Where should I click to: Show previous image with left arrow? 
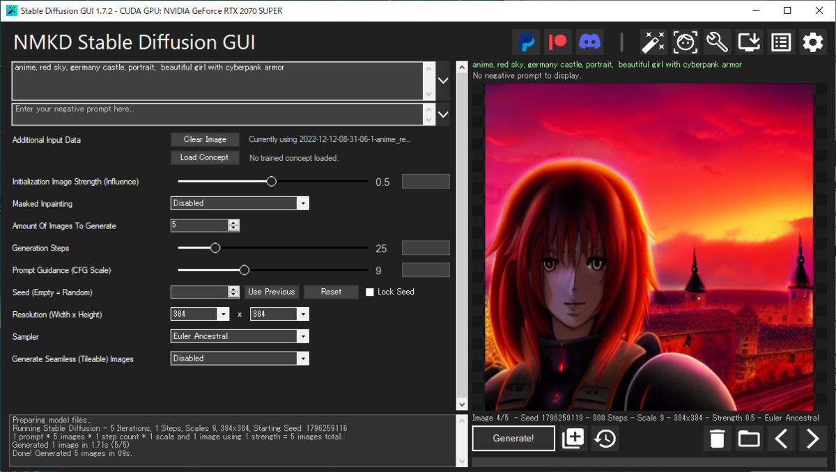coord(781,439)
